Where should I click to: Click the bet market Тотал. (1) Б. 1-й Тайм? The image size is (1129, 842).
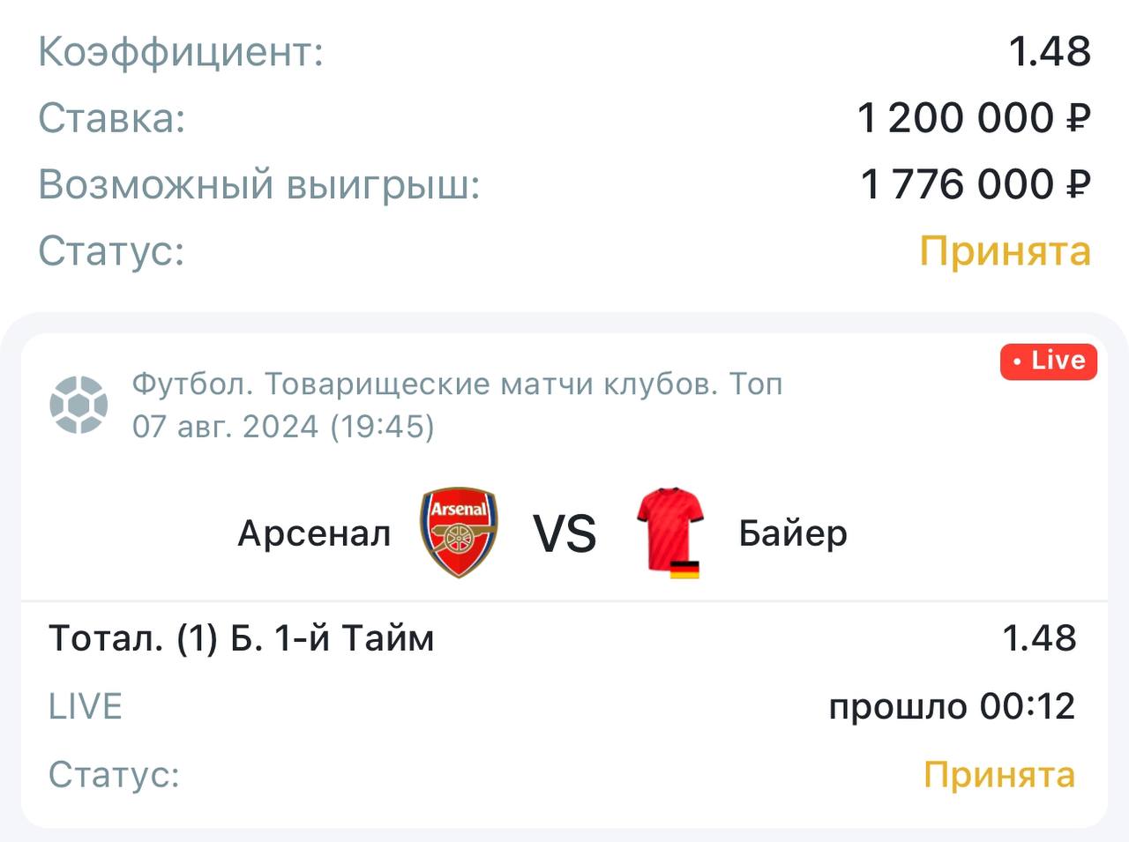pyautogui.click(x=241, y=637)
